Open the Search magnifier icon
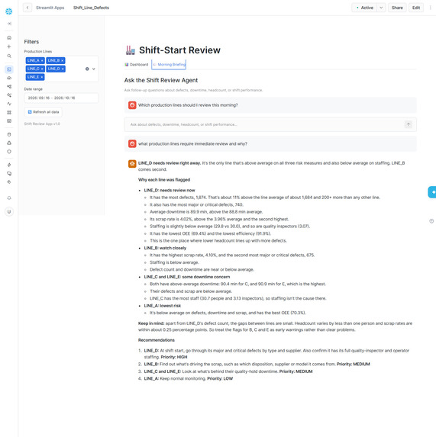Image resolution: width=436 pixels, height=437 pixels. click(x=9, y=56)
